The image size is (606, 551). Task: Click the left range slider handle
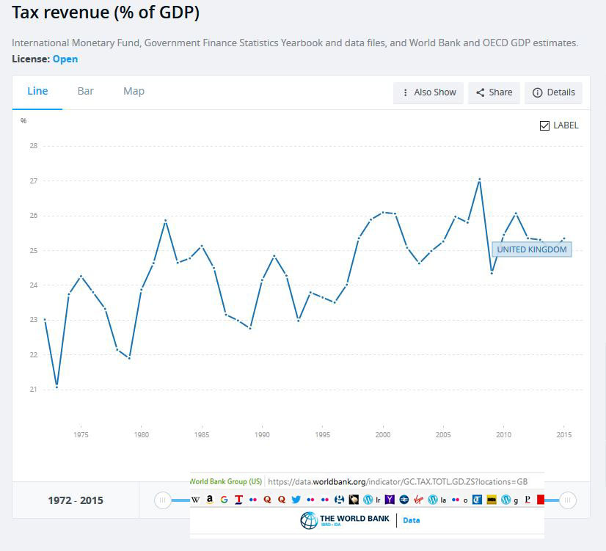[163, 500]
